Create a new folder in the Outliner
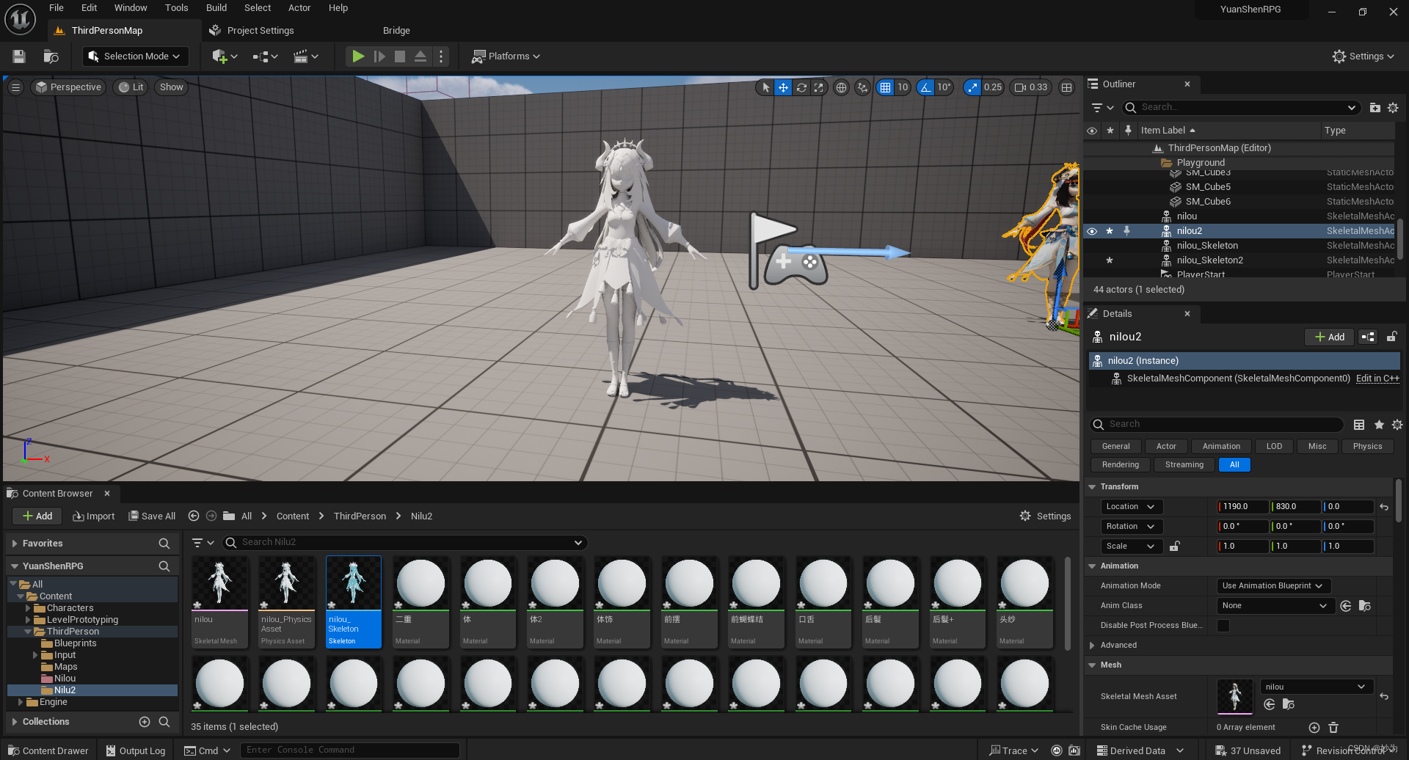This screenshot has height=760, width=1409. [x=1375, y=108]
